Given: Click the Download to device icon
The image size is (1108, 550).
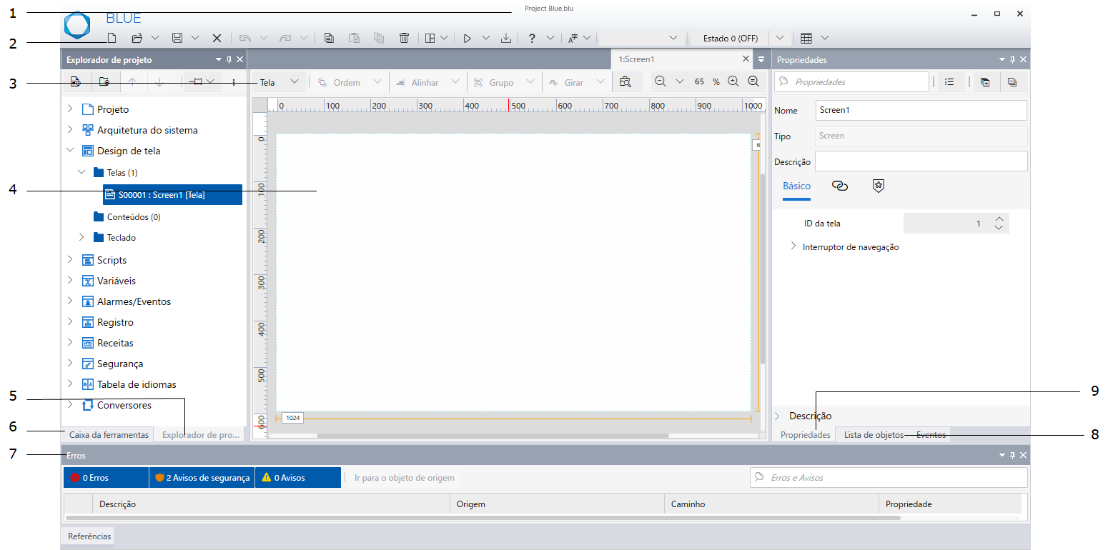Looking at the screenshot, I should (x=506, y=38).
